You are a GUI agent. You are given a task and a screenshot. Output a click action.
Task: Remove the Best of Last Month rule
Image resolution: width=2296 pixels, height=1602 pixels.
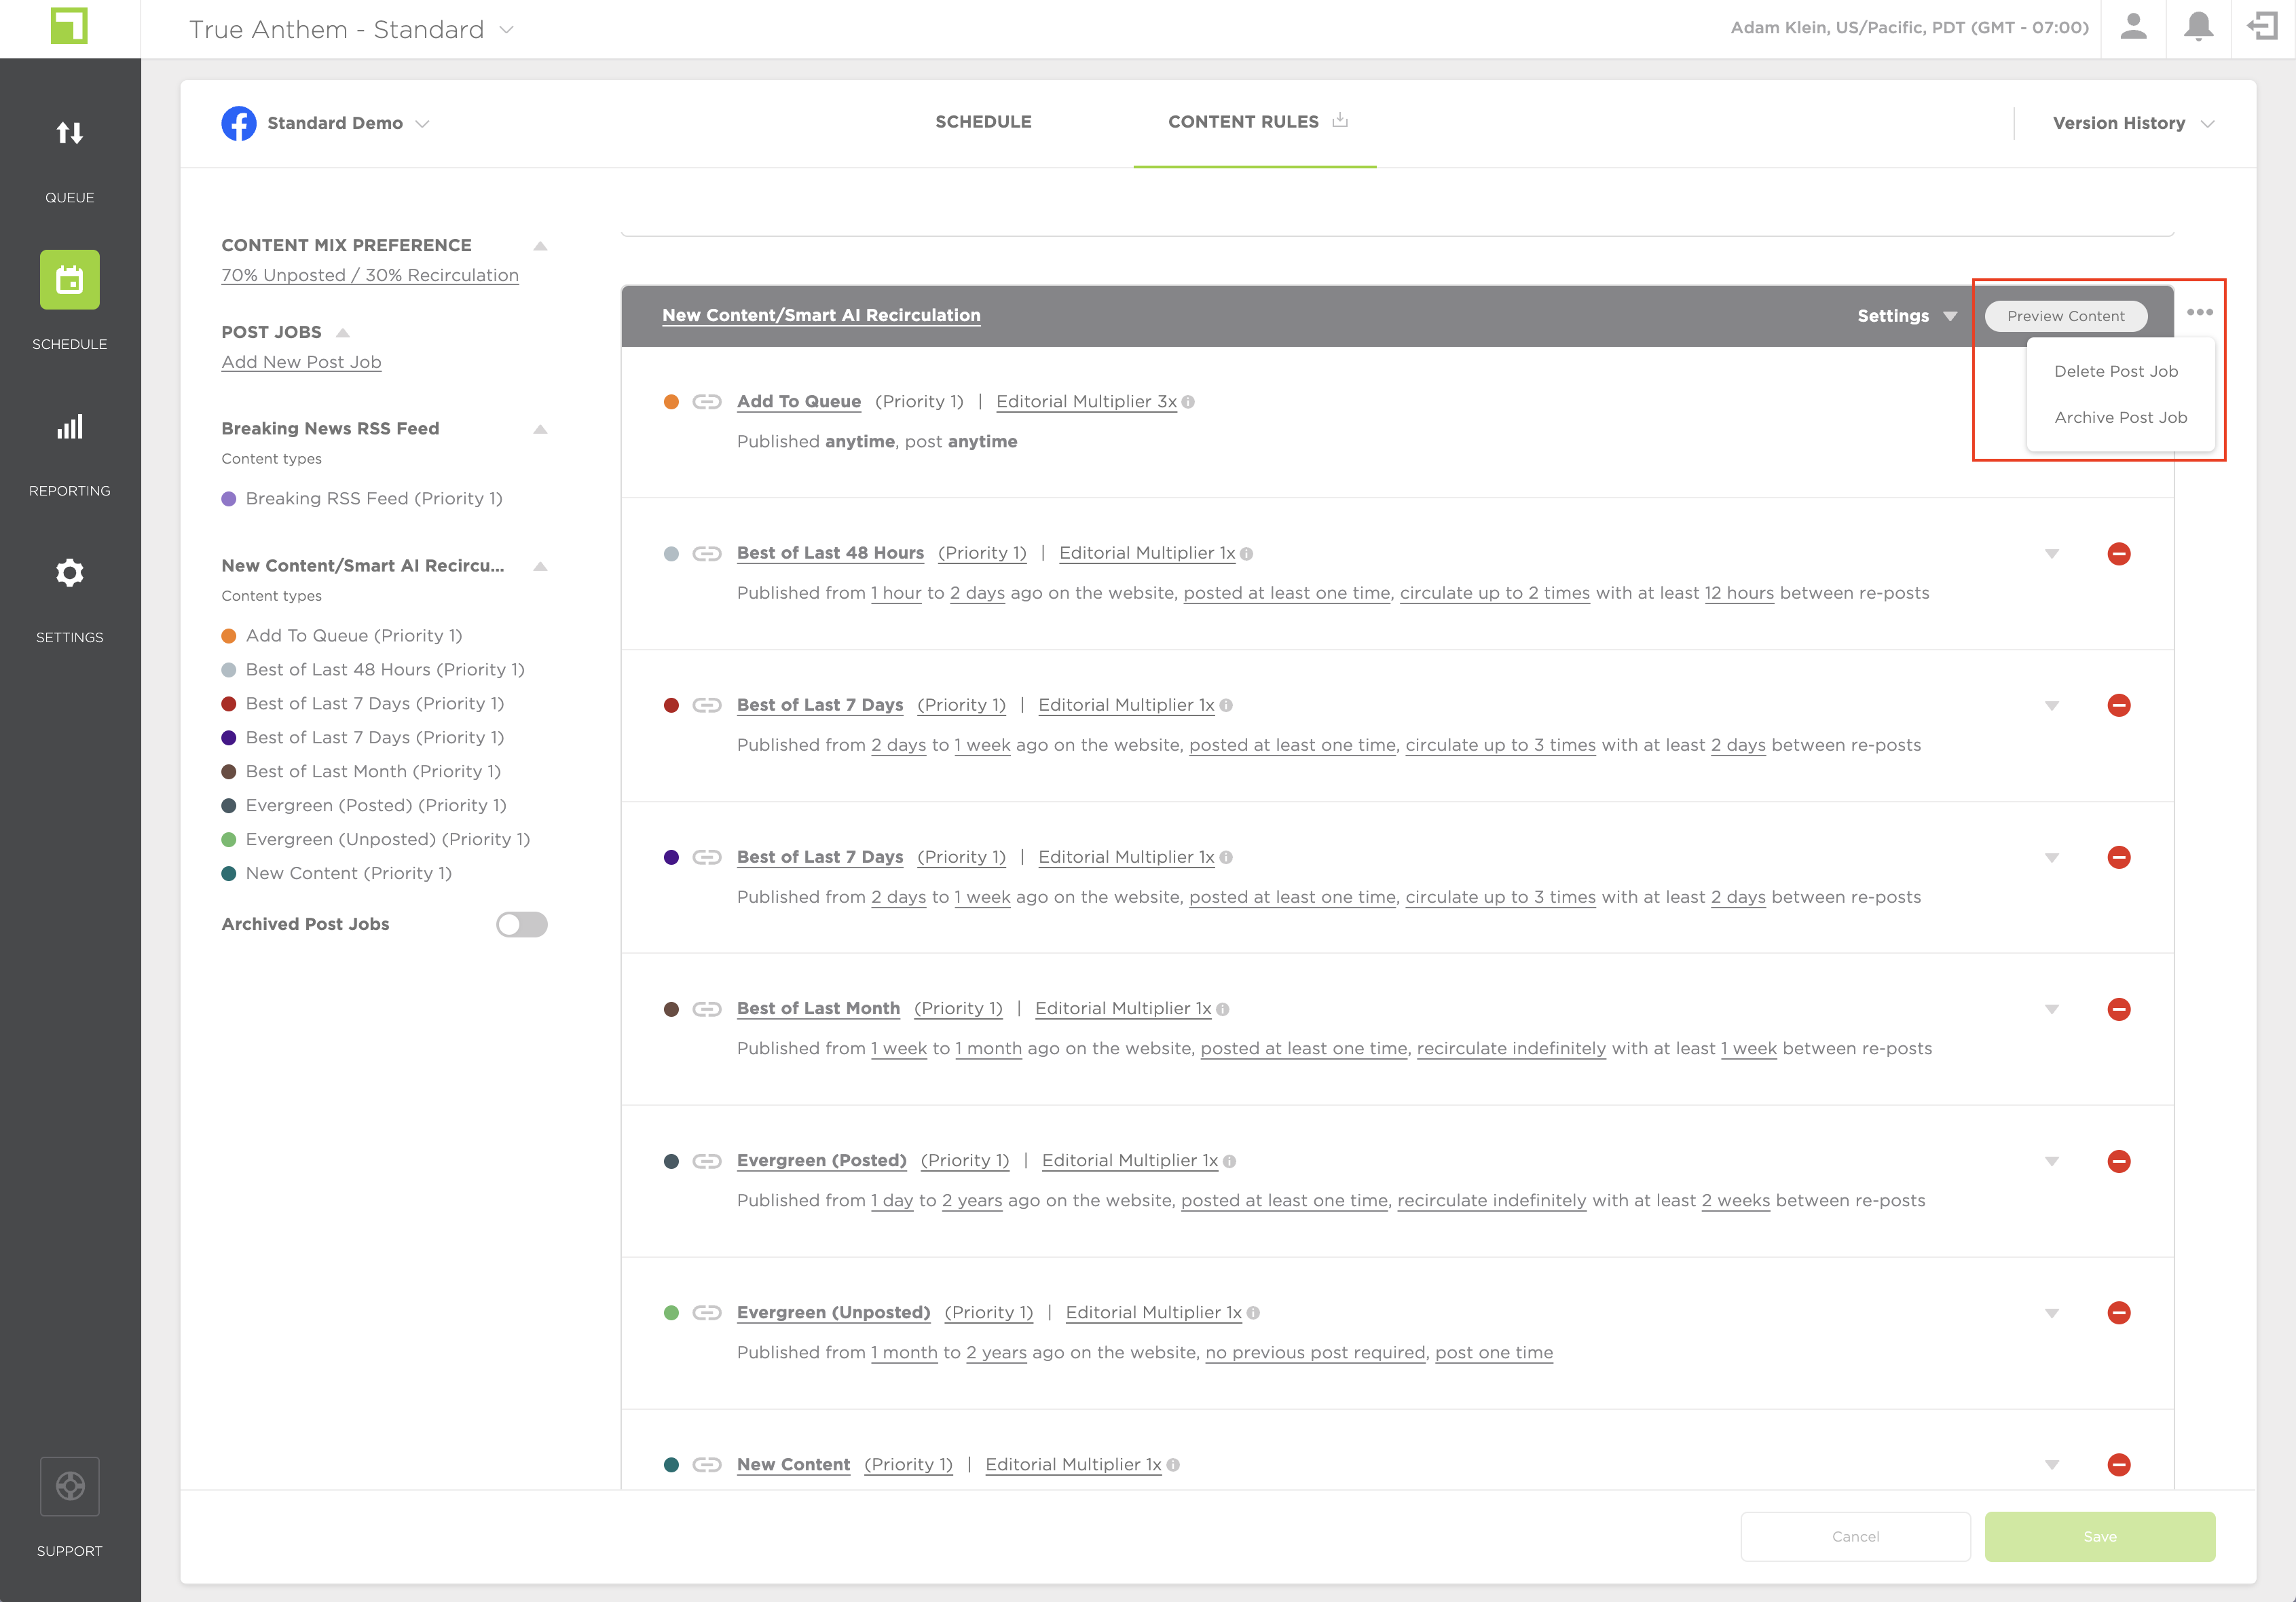[x=2119, y=1010]
